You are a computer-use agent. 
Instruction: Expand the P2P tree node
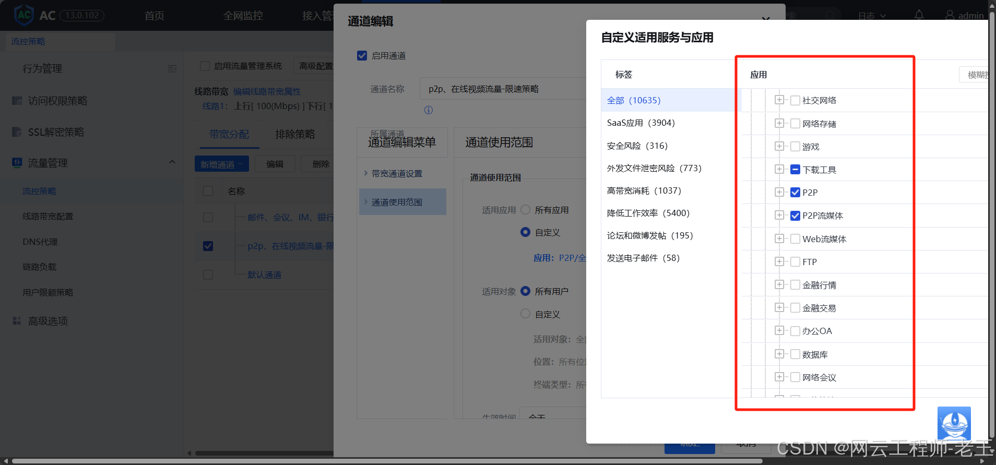pos(779,193)
